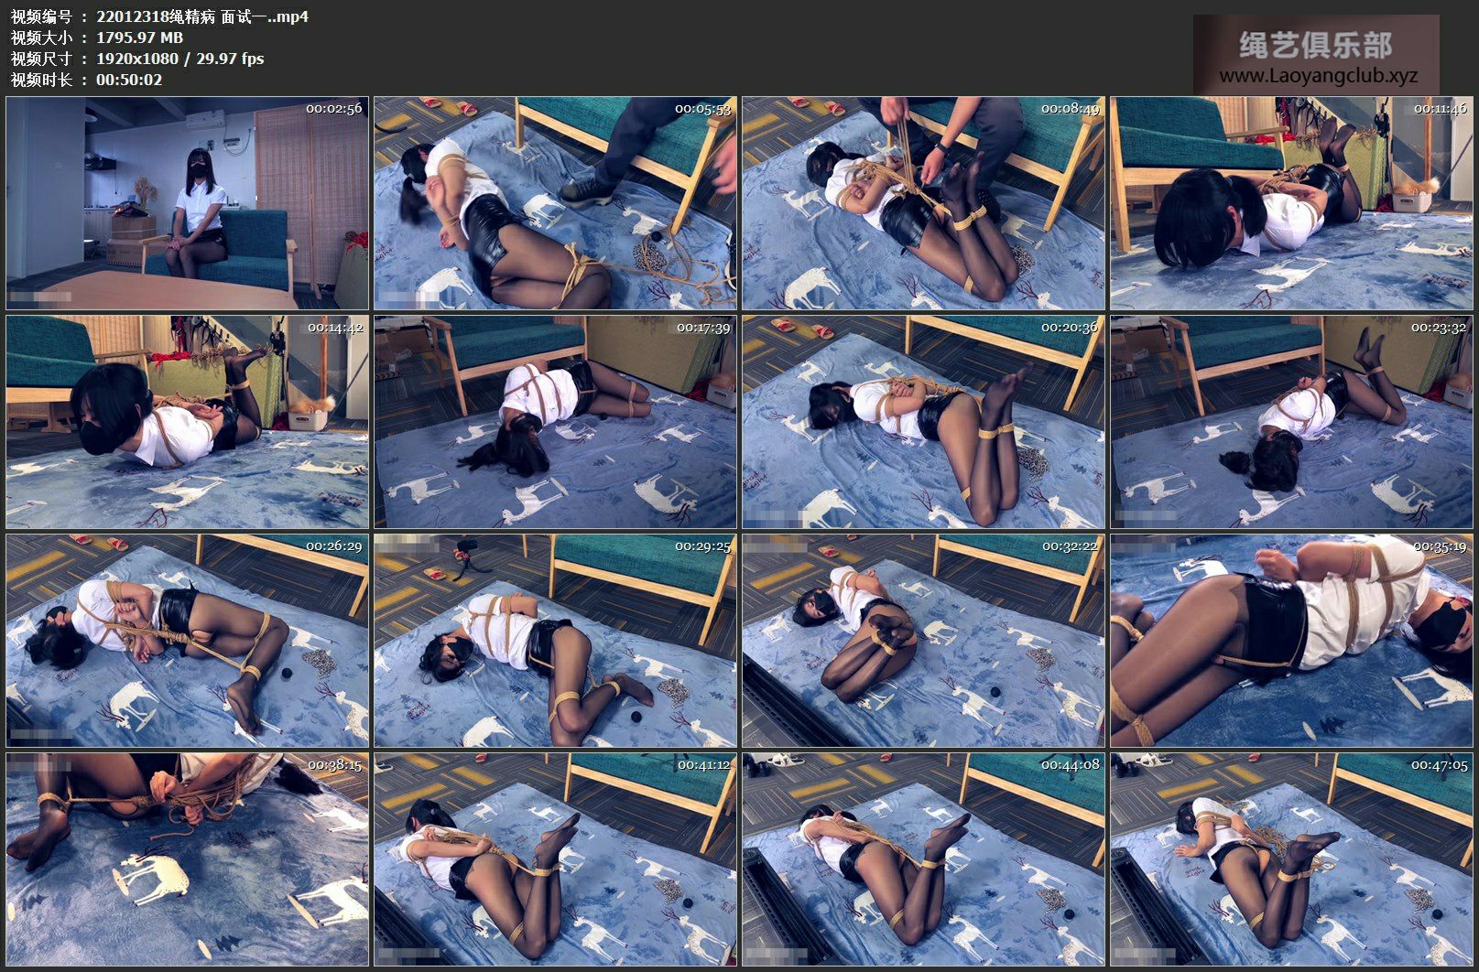
Task: Open the frame timestamped 00:11:46
Action: [x=1291, y=203]
